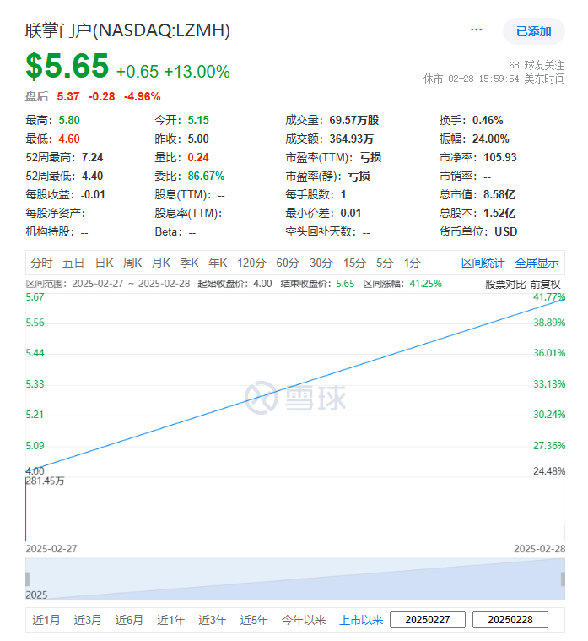The image size is (588, 641).
Task: Open the three-dot more options menu
Action: tap(476, 30)
